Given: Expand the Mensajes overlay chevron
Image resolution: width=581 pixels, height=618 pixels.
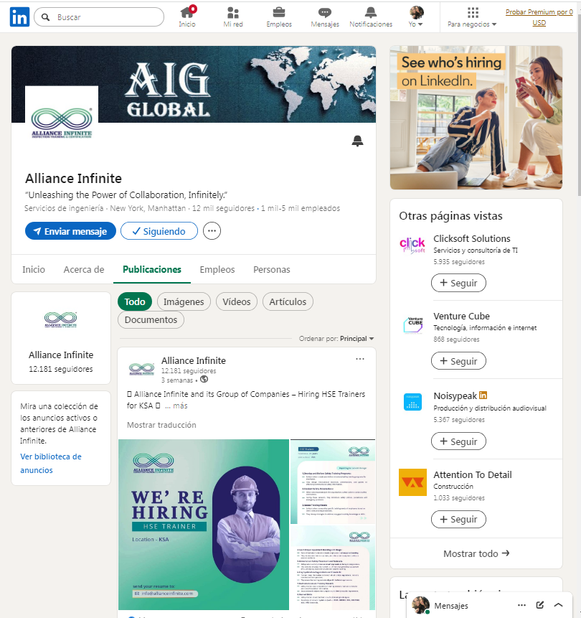Looking at the screenshot, I should (x=558, y=605).
